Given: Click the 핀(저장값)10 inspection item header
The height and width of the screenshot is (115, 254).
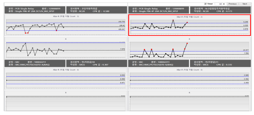Looking at the screenshot, I should (83, 62).
